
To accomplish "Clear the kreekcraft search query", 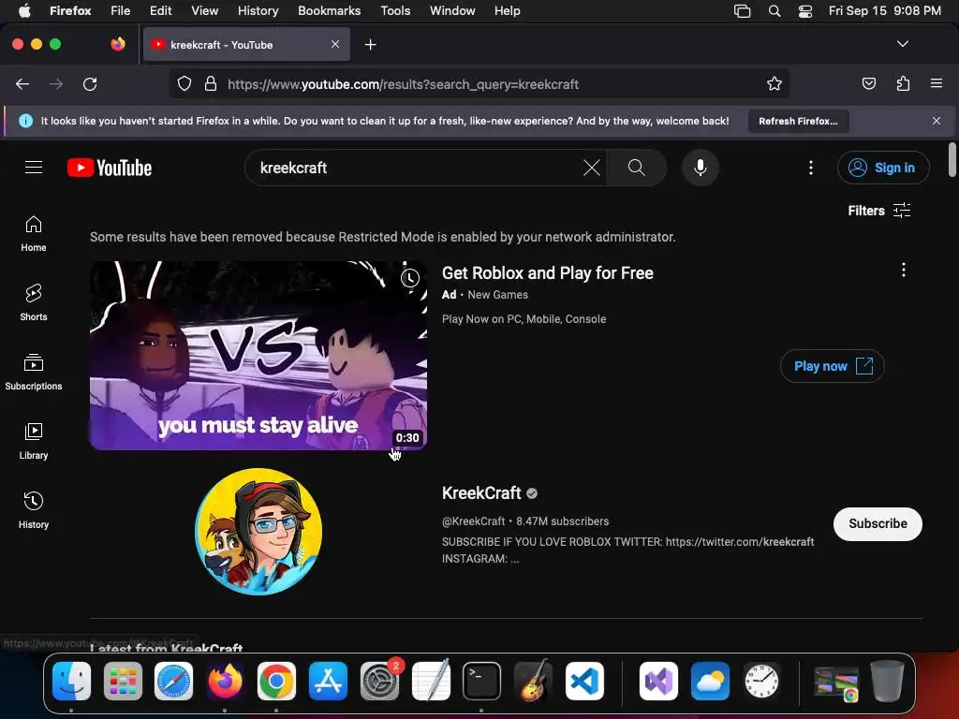I will coord(592,168).
